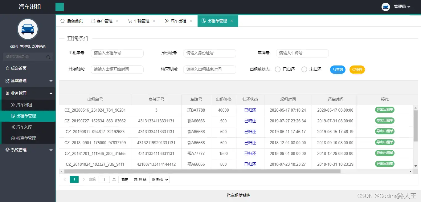Screen dimensions: 421x202
Task: Export rental order for CZ_2018_0901_175000_97637709
Action: click(385, 142)
